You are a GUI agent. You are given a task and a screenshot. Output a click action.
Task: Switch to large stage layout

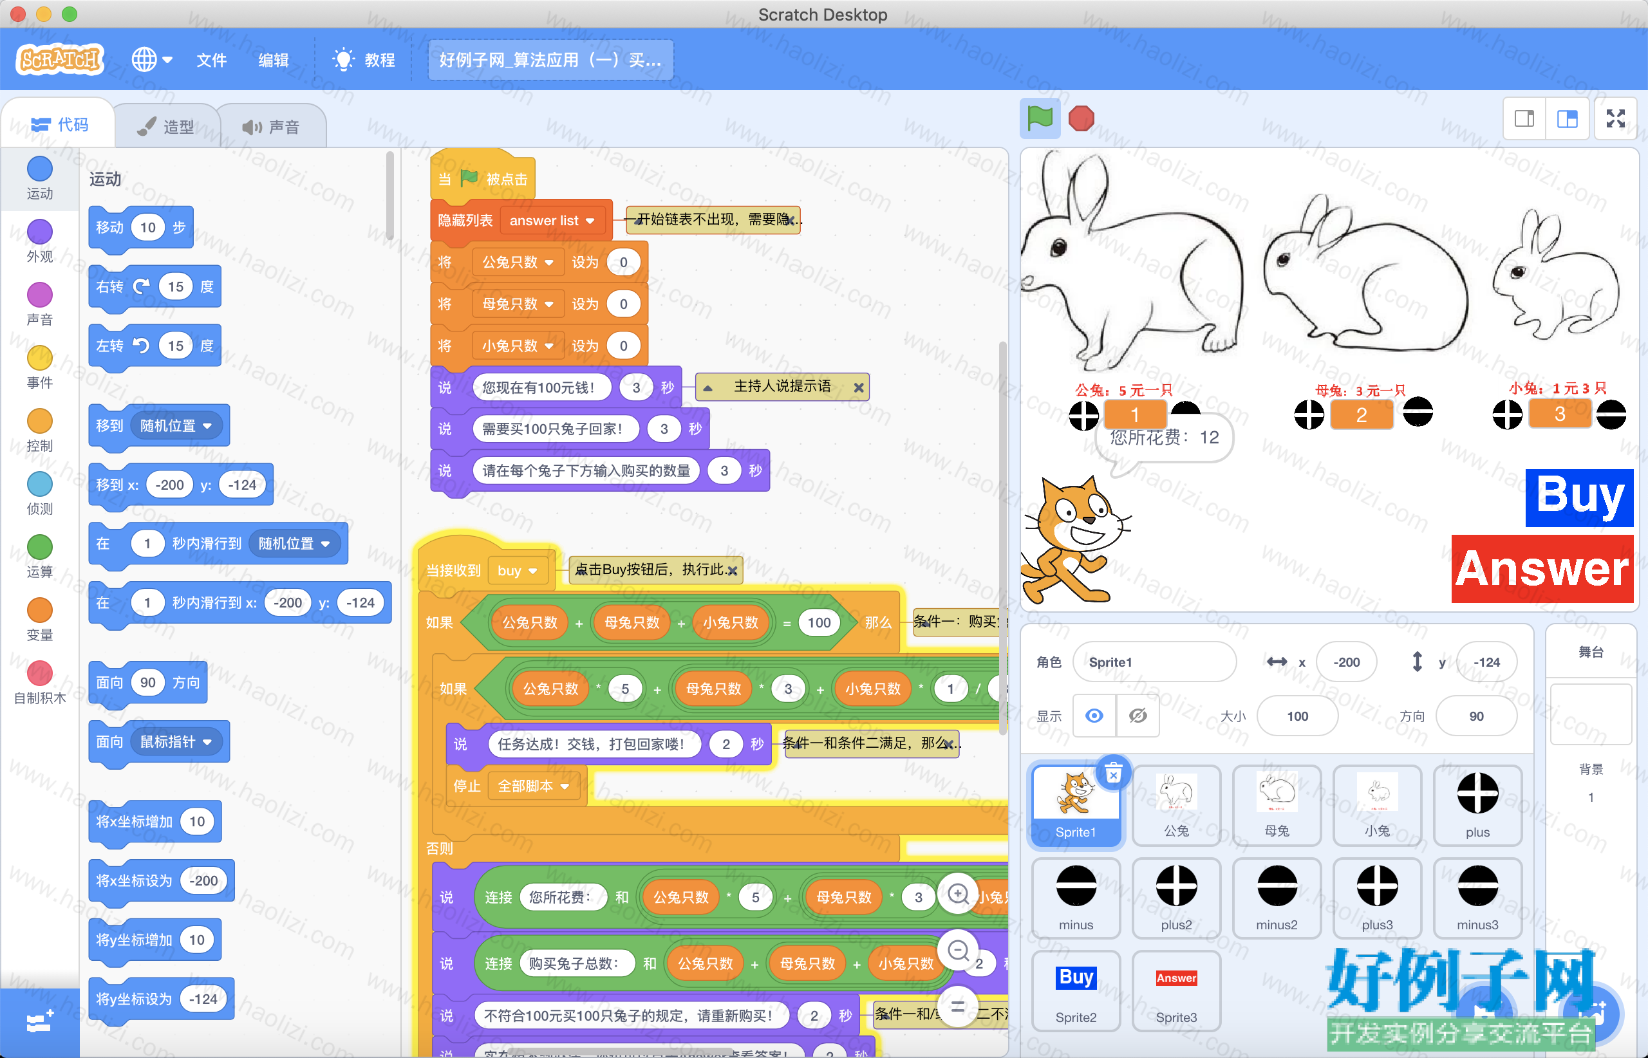1567,118
